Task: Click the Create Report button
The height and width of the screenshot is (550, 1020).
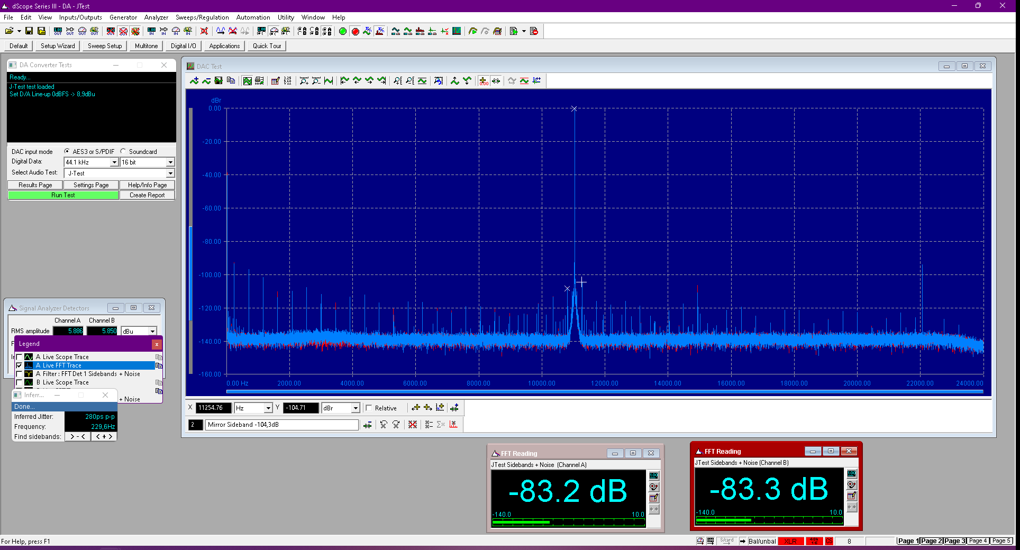Action: click(x=147, y=195)
